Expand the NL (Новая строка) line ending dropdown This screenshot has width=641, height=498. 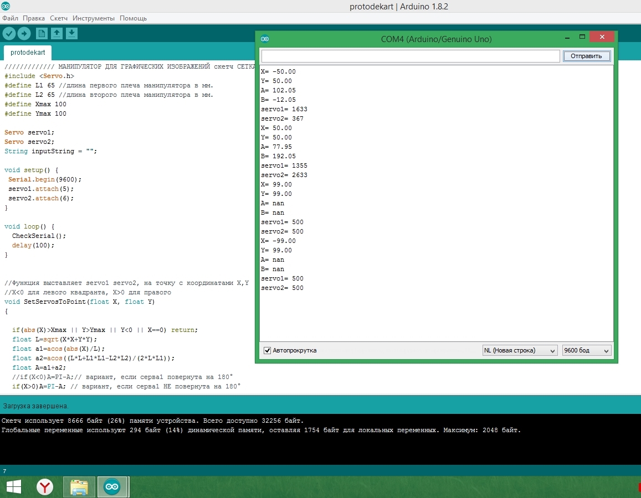pyautogui.click(x=520, y=351)
